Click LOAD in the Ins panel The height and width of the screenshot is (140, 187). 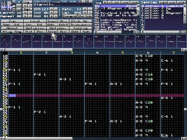tap(125, 2)
